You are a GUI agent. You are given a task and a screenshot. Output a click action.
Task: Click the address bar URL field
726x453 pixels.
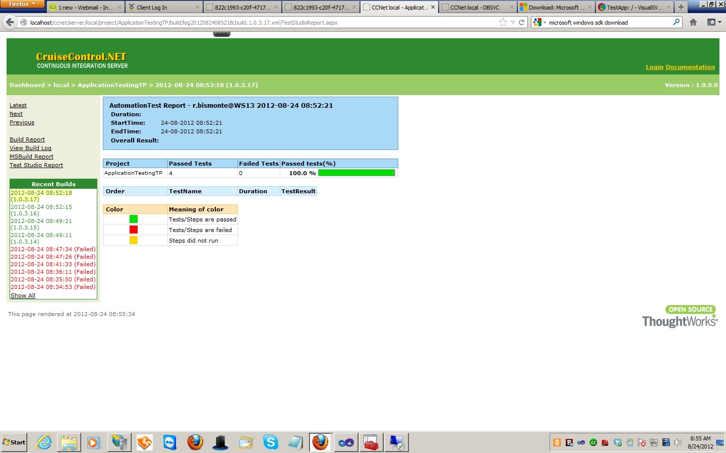262,22
